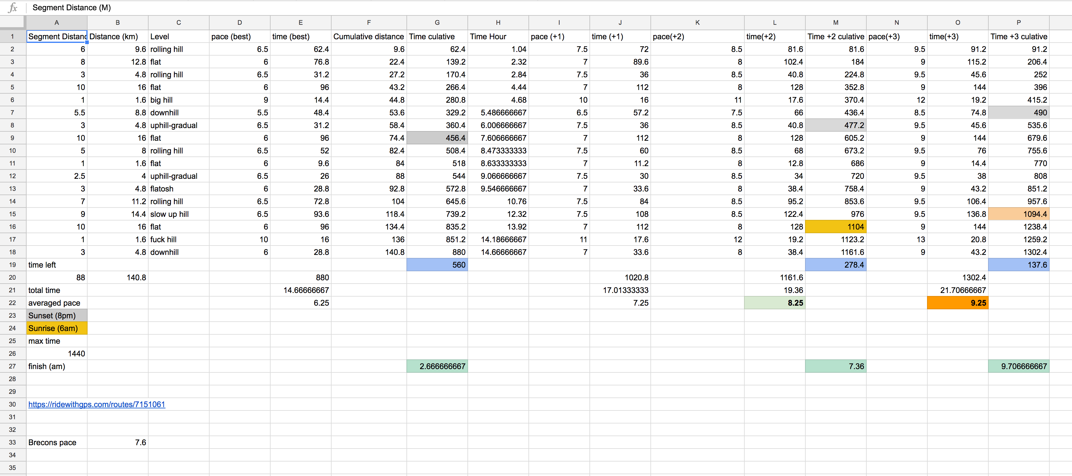Click the 'flatosh' level cell

pyautogui.click(x=178, y=189)
